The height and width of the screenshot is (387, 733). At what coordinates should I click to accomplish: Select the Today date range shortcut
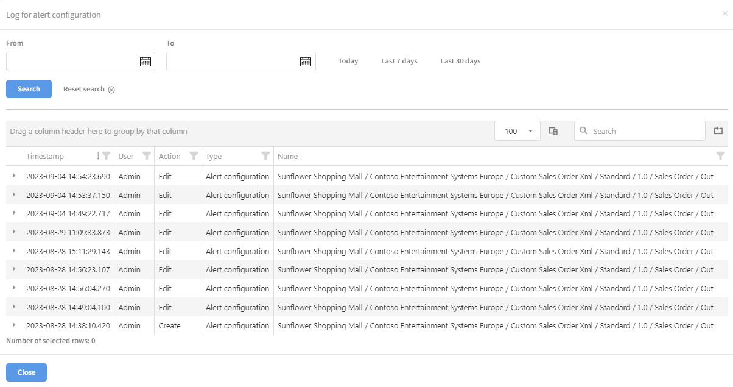point(348,61)
